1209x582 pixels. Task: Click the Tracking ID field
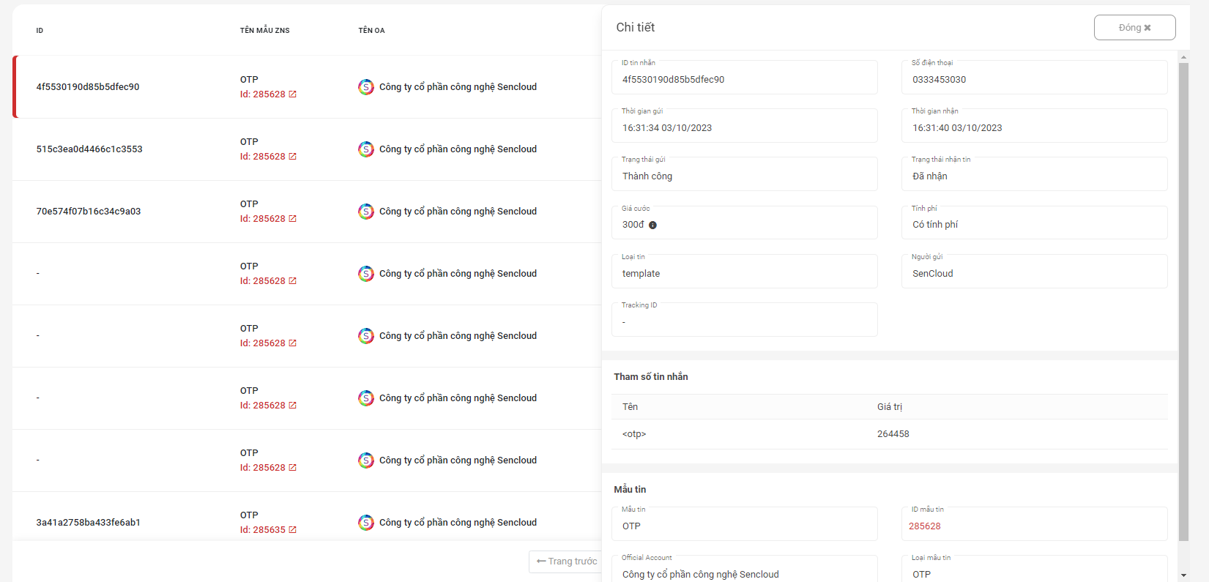coord(744,321)
